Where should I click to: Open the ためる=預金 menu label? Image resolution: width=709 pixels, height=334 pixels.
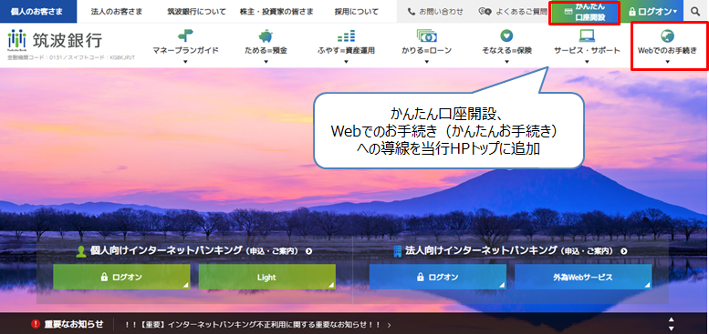click(x=266, y=50)
